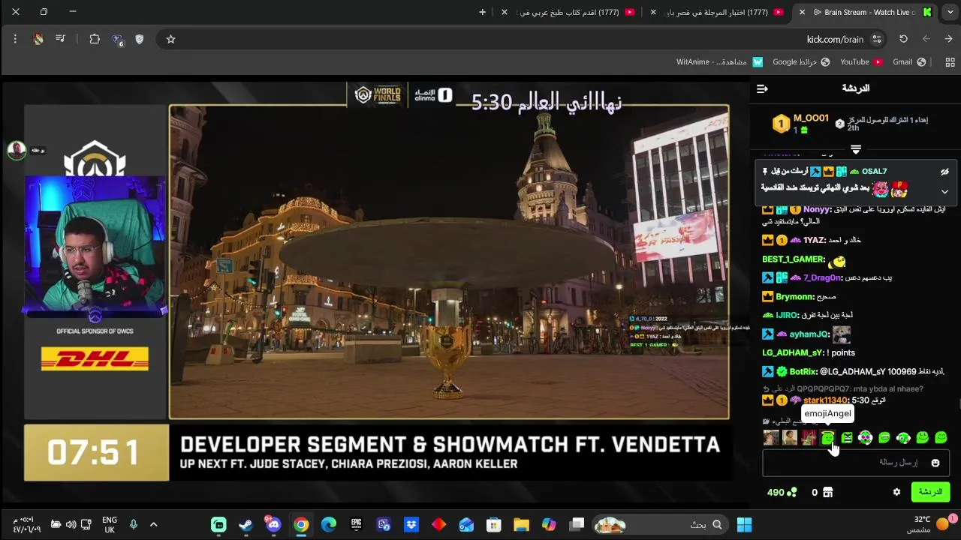Open the ENG UK language switcher
This screenshot has height=540, width=961.
point(110,525)
